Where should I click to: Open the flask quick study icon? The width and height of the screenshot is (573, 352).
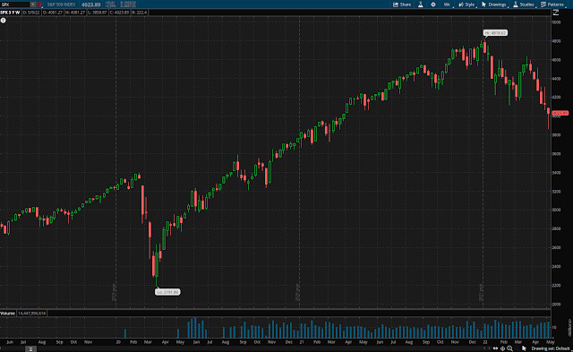pyautogui.click(x=421, y=4)
